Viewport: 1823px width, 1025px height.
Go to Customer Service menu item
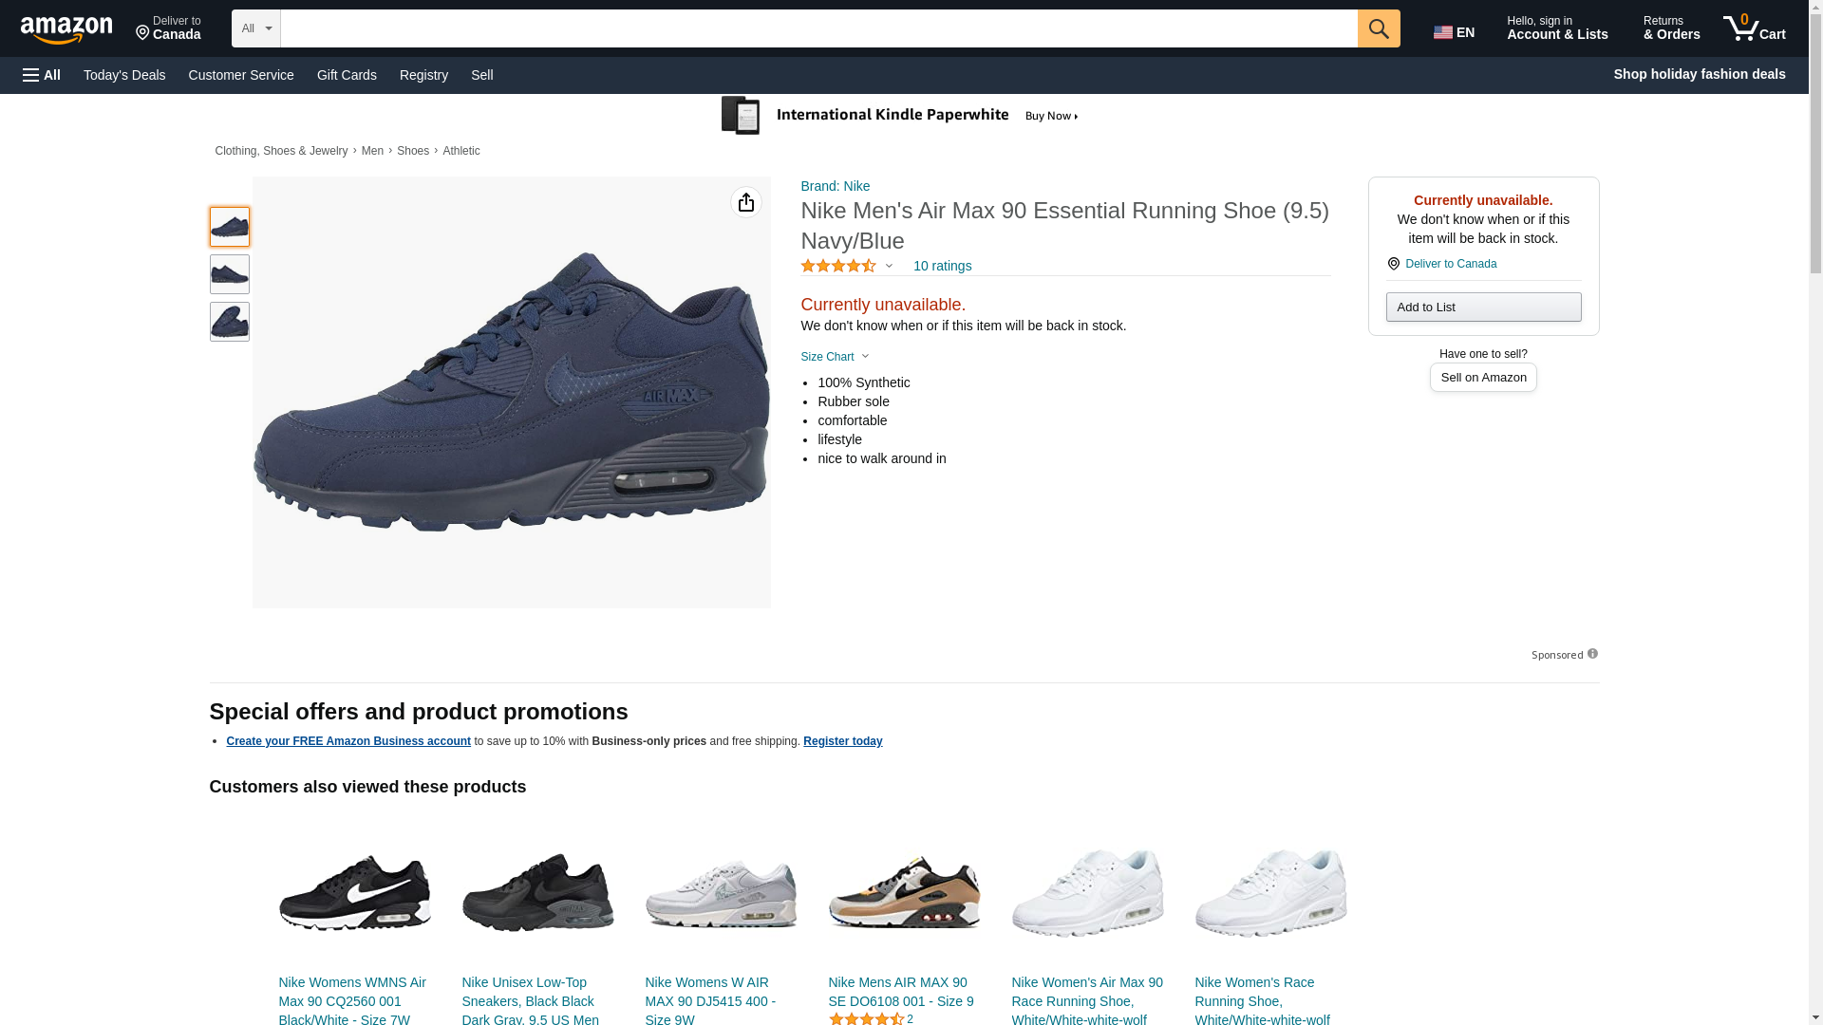tap(241, 75)
